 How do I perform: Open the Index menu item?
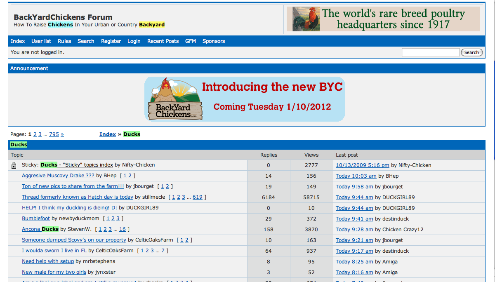(18, 41)
